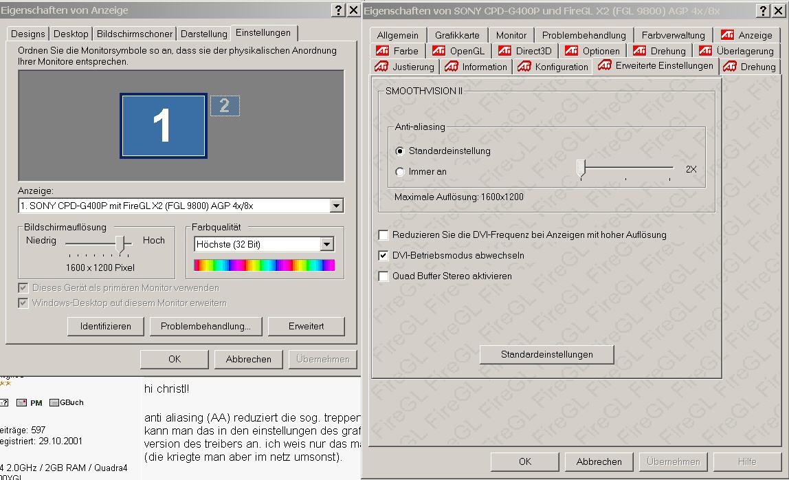The height and width of the screenshot is (480, 789).
Task: Click the 2X anti-aliasing value
Action: 691,169
